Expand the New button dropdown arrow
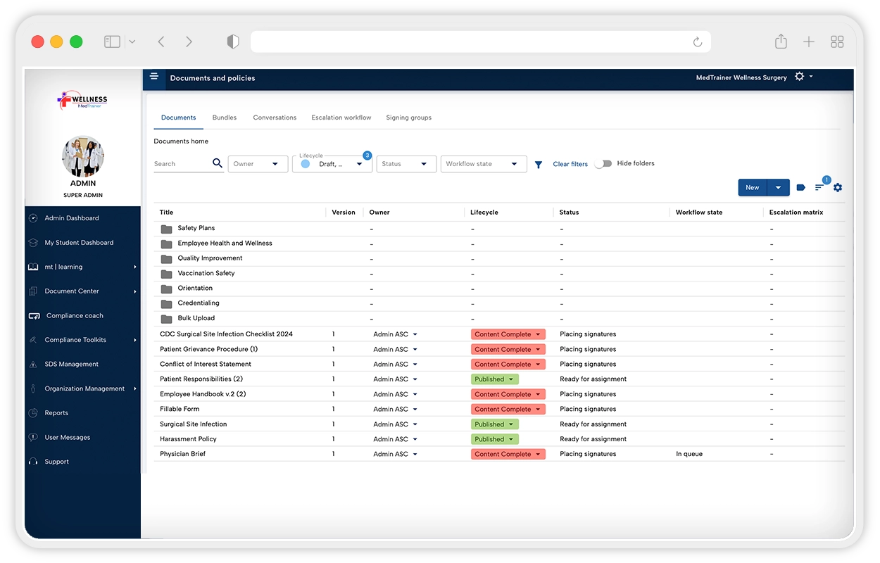The image size is (880, 563). click(778, 187)
